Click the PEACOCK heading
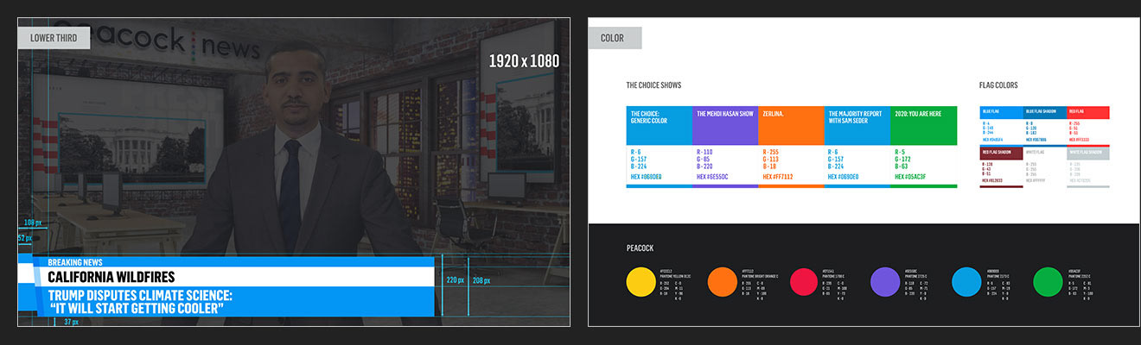 641,248
